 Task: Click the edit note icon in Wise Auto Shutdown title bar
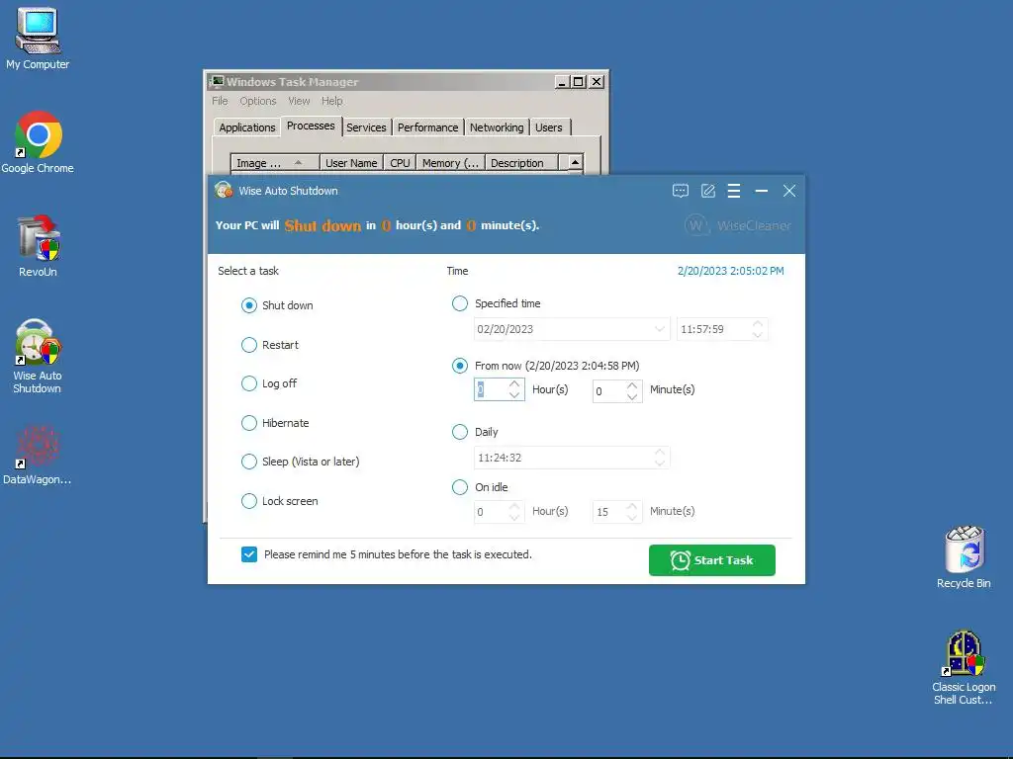pos(708,191)
